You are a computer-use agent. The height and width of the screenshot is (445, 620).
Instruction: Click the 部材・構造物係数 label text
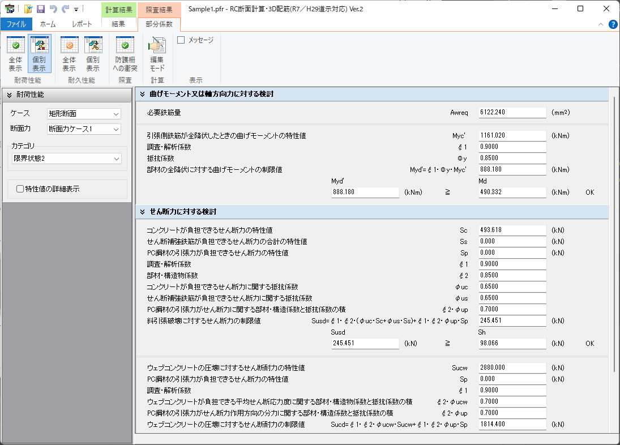(172, 276)
